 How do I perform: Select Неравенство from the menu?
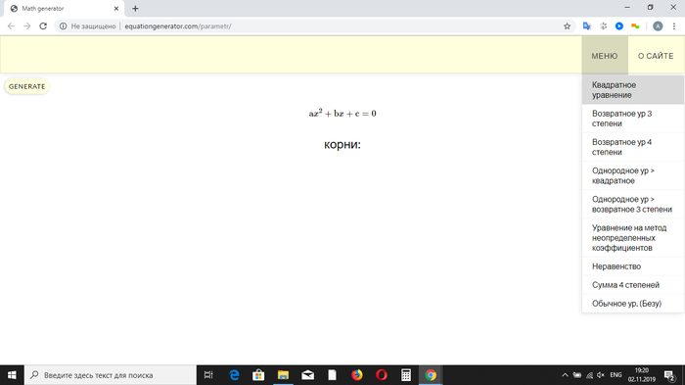tap(632, 266)
